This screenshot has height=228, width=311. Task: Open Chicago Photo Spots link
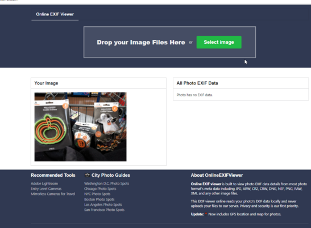coord(100,189)
